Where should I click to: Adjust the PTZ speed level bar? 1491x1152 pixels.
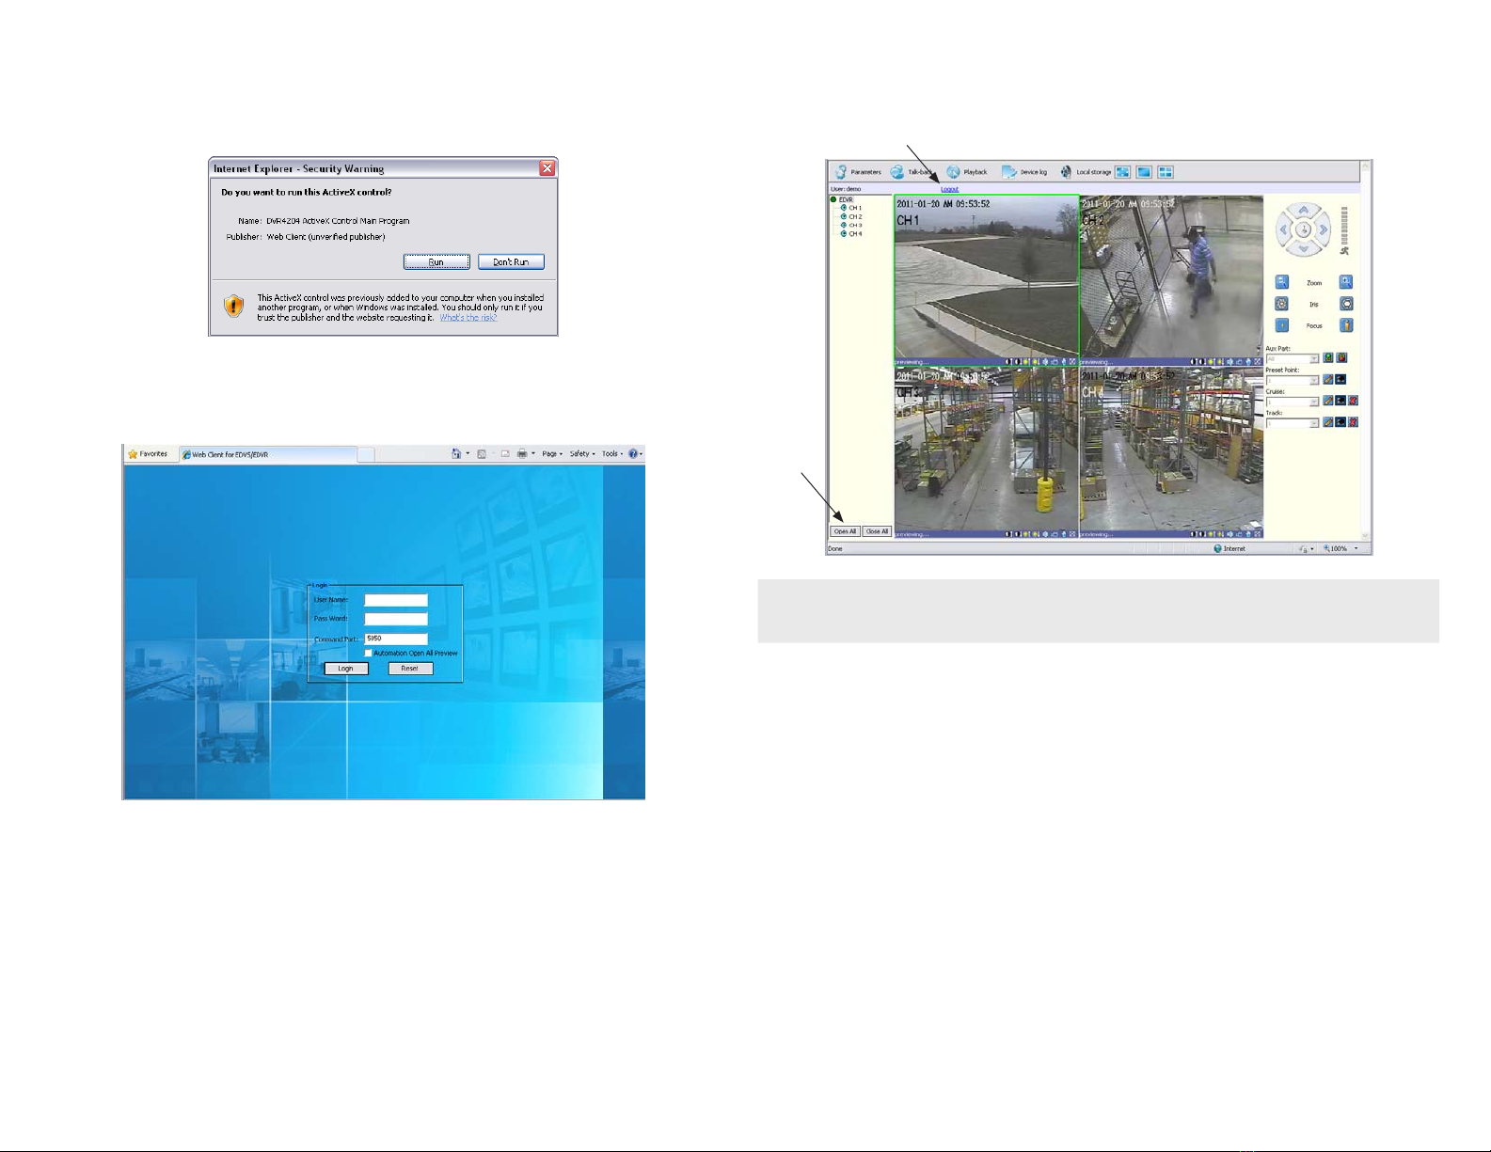[1344, 226]
